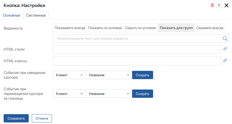Open Название dropdown for cursor hover event

109,75
